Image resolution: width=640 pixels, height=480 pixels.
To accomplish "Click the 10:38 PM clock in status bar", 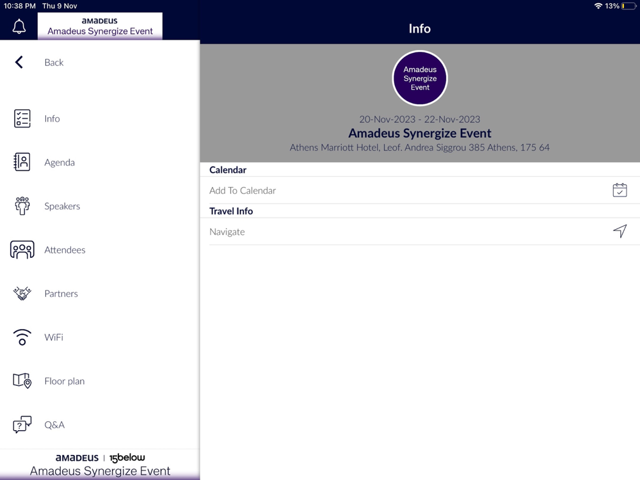I will point(20,6).
